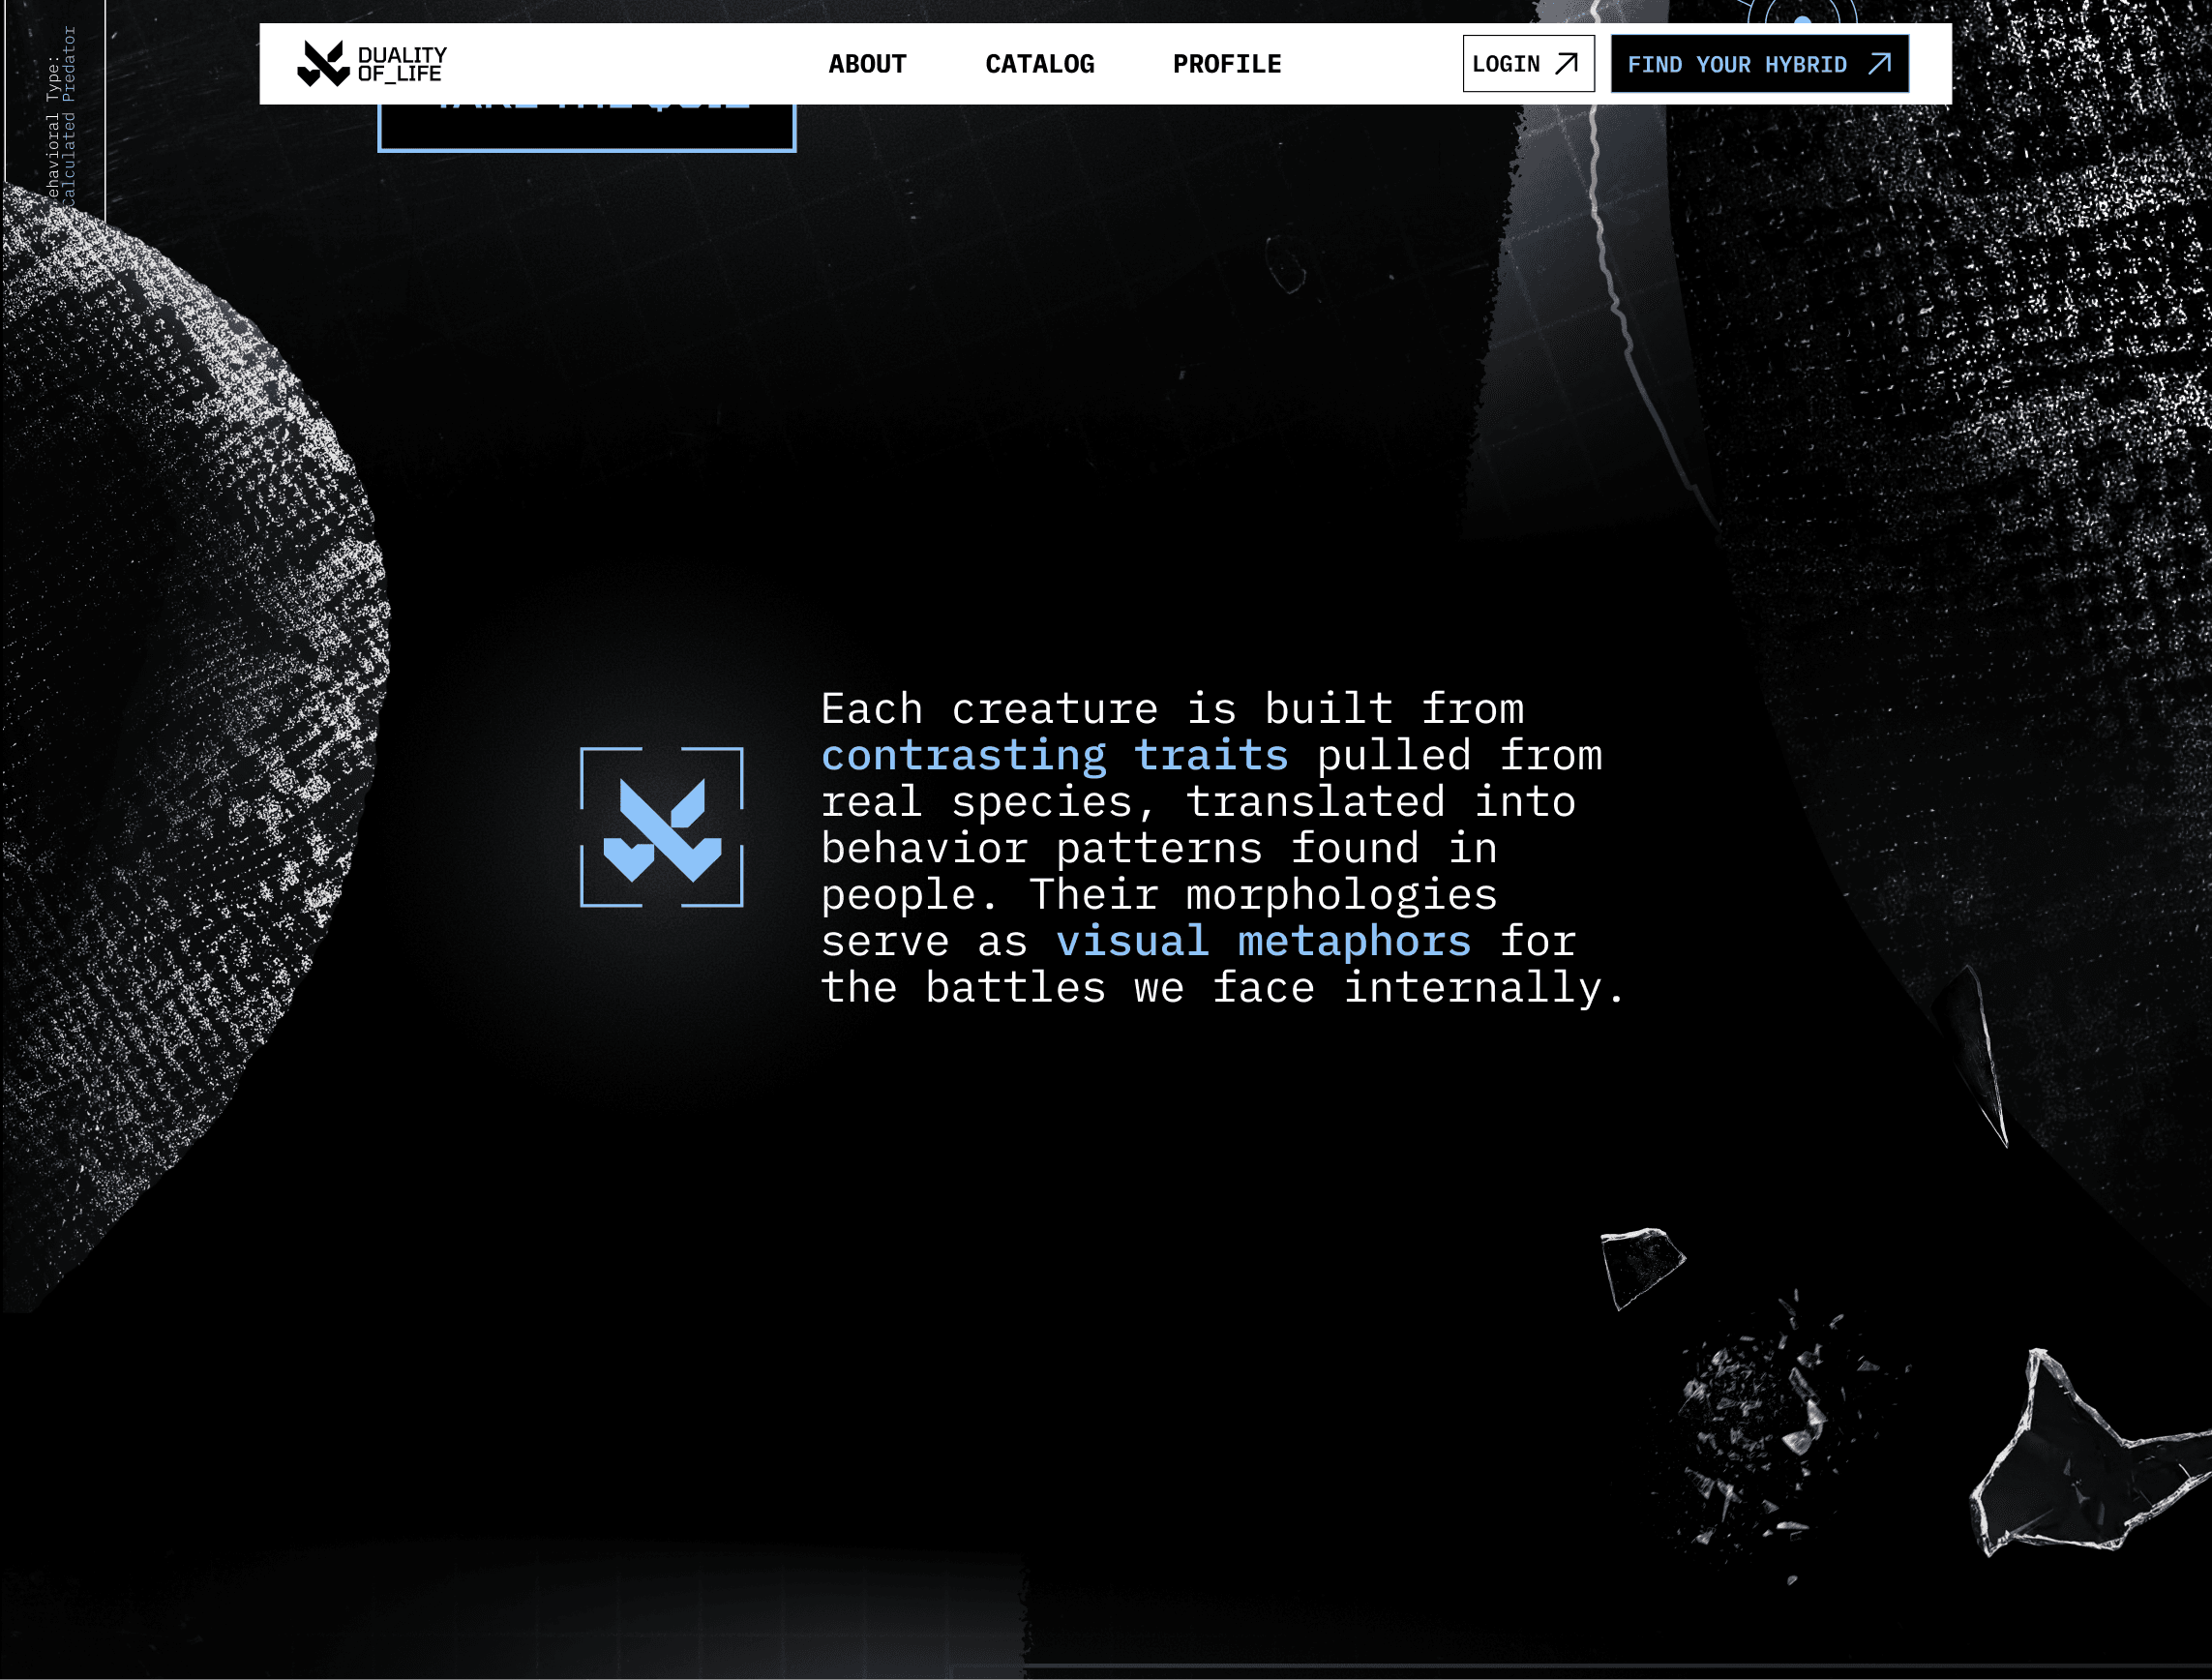Click the highlighted 'contrasting traits' text
The height and width of the screenshot is (1680, 2212).
tap(1054, 755)
